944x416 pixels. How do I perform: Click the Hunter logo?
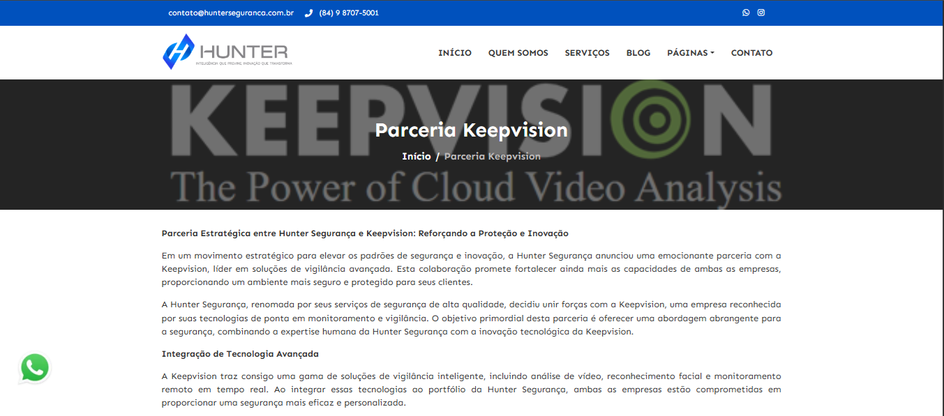point(227,52)
